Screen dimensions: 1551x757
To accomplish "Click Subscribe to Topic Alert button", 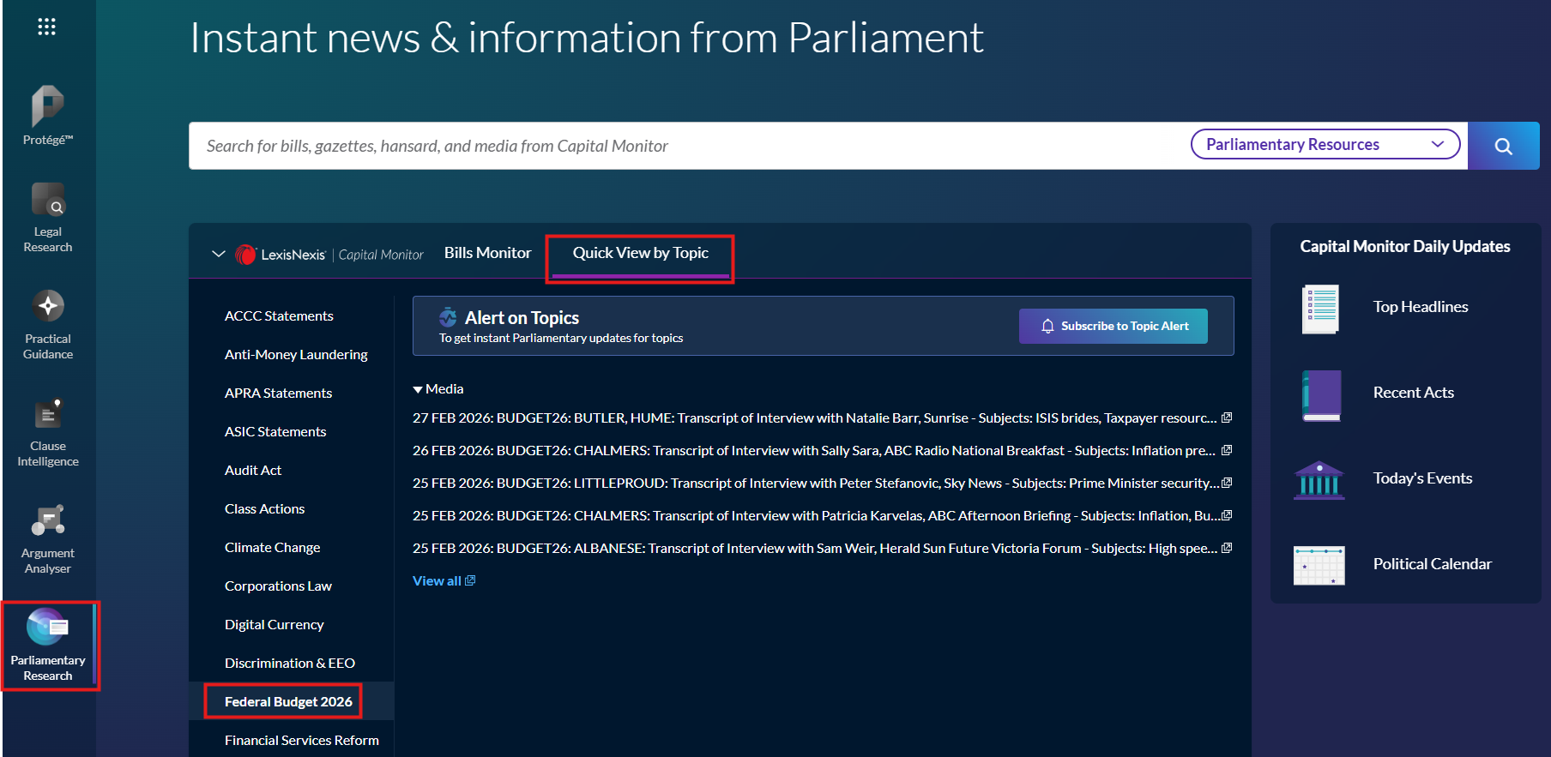I will tap(1113, 326).
